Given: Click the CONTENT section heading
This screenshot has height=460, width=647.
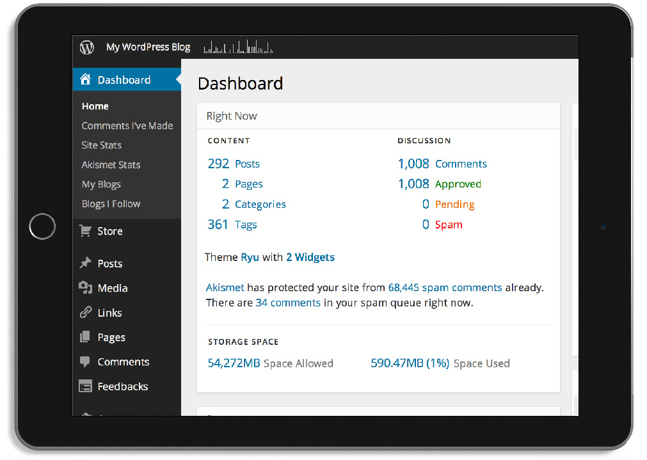Looking at the screenshot, I should point(228,141).
